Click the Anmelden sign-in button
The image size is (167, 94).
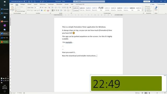[x=147, y=2]
